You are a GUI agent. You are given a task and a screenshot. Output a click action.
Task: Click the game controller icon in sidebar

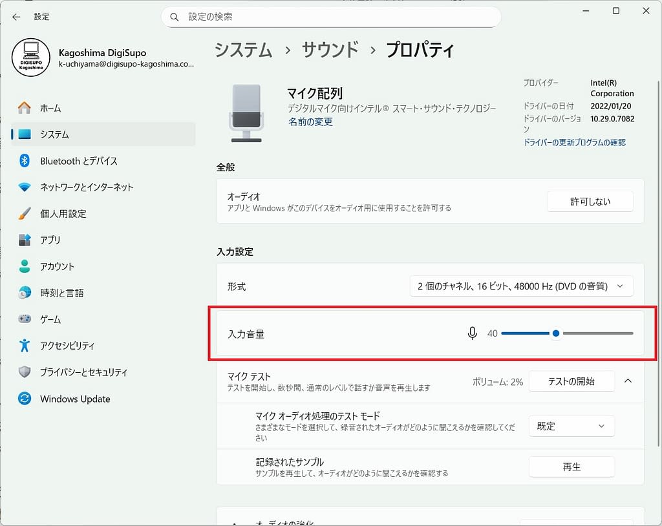click(x=25, y=319)
